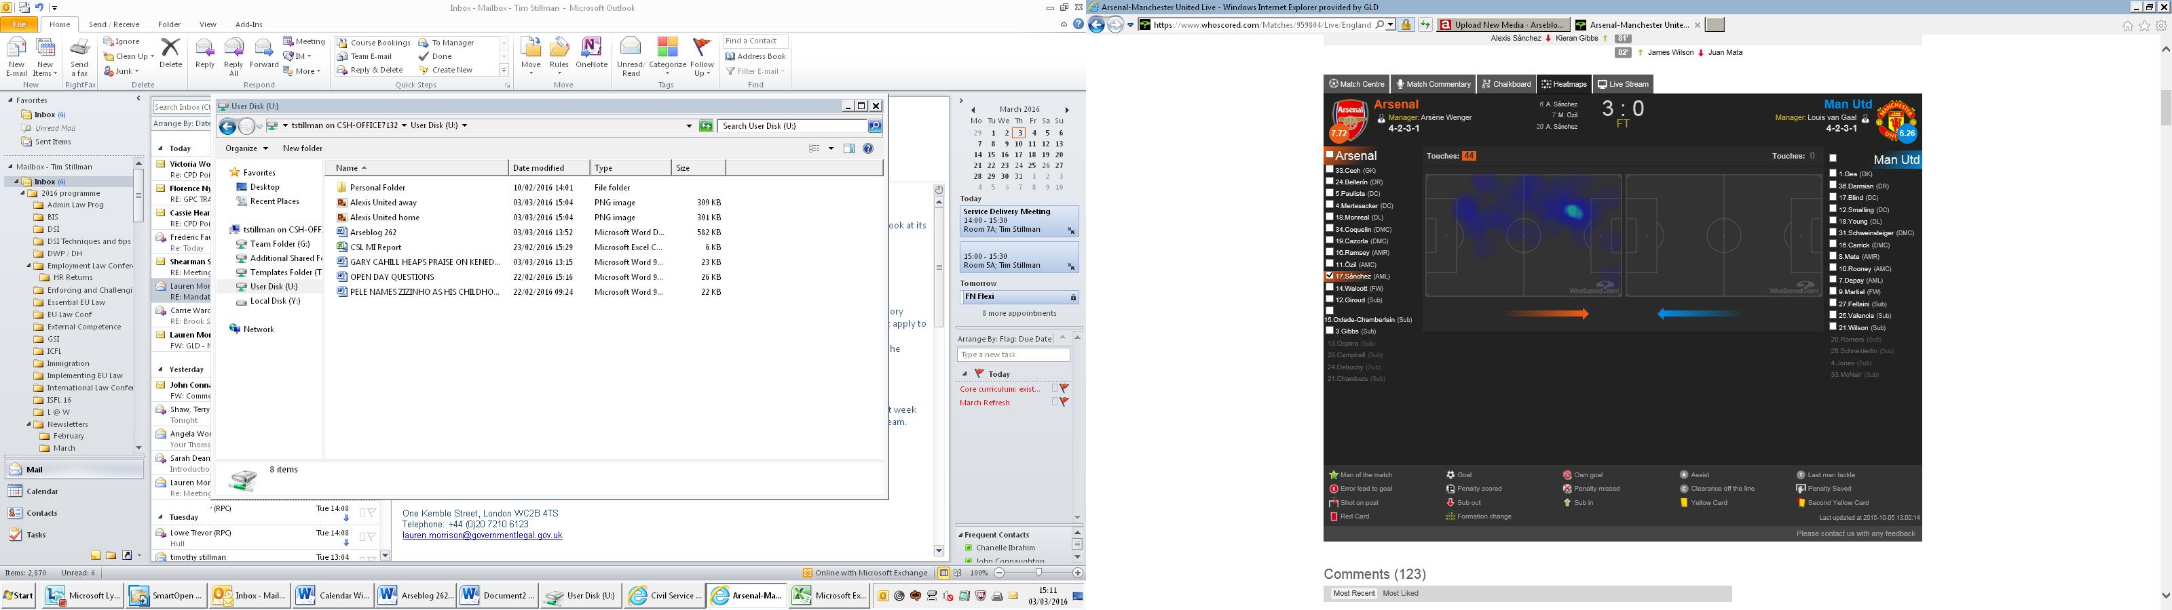Go back in Internet Explorer

(x=1096, y=25)
